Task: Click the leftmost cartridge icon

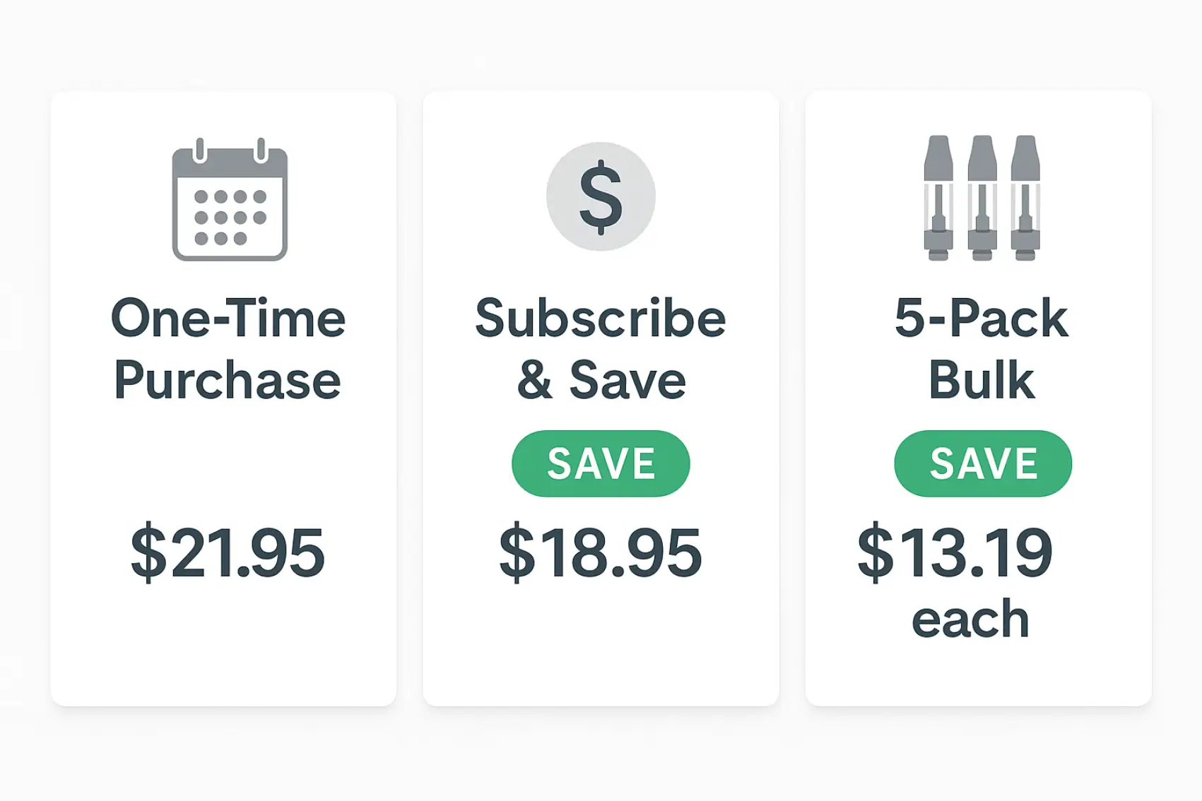Action: pos(938,198)
